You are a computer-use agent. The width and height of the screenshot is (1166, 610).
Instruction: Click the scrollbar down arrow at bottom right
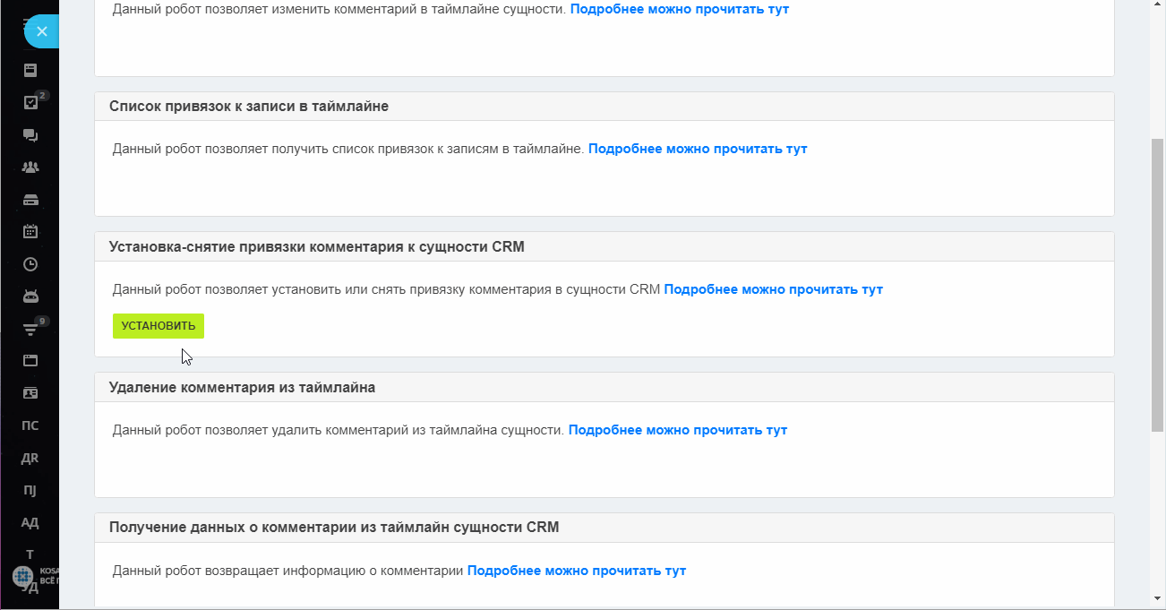(1158, 598)
